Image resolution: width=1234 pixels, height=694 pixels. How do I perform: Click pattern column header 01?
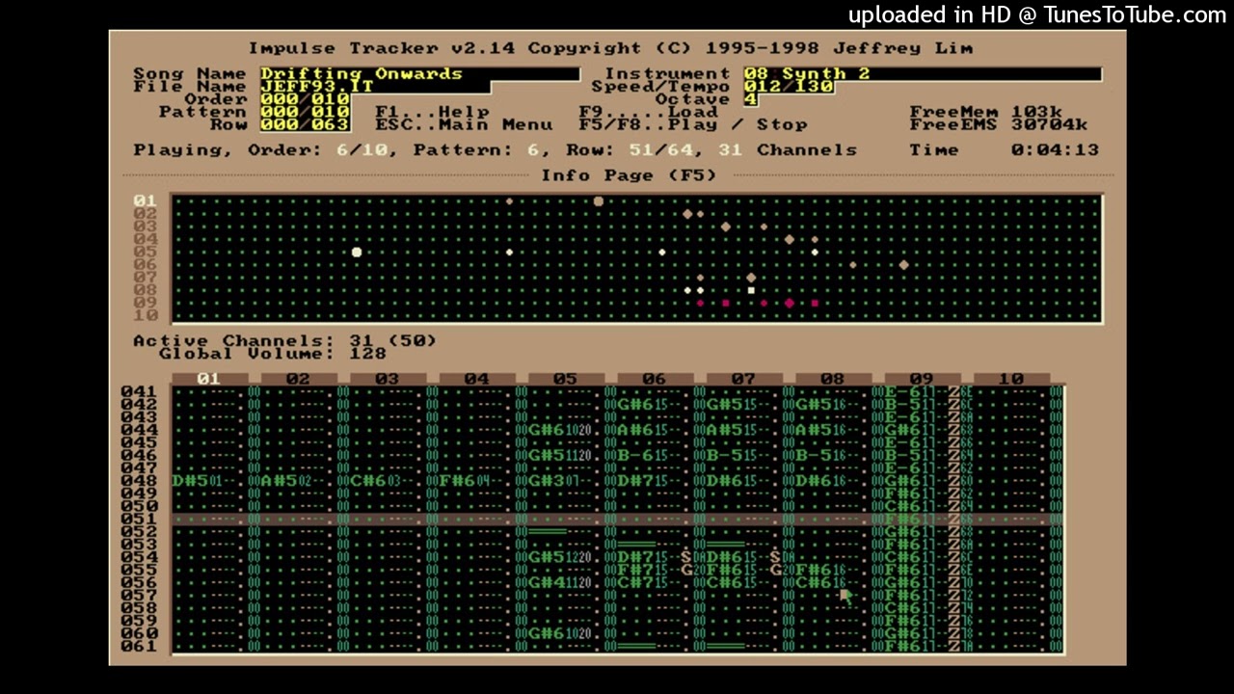pos(209,379)
